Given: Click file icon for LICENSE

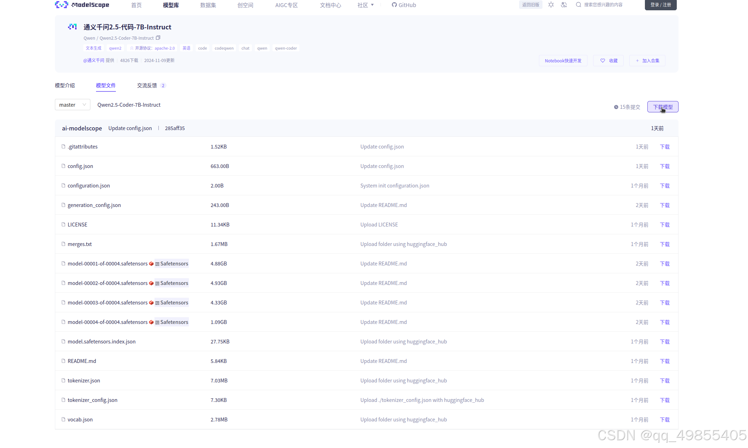Looking at the screenshot, I should [63, 224].
